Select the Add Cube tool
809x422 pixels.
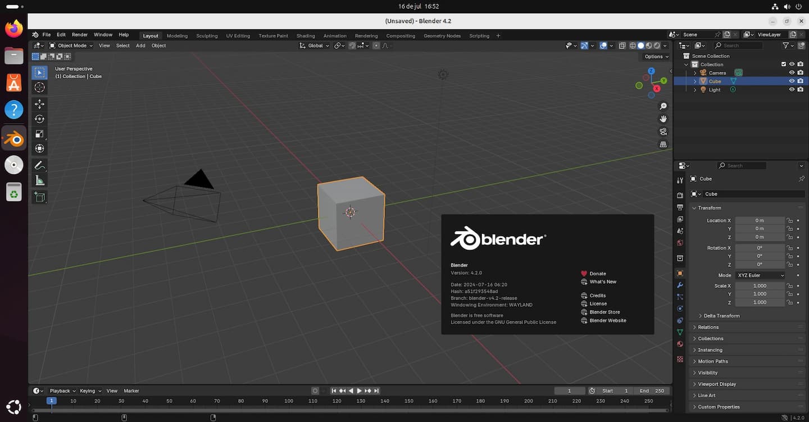coord(39,197)
